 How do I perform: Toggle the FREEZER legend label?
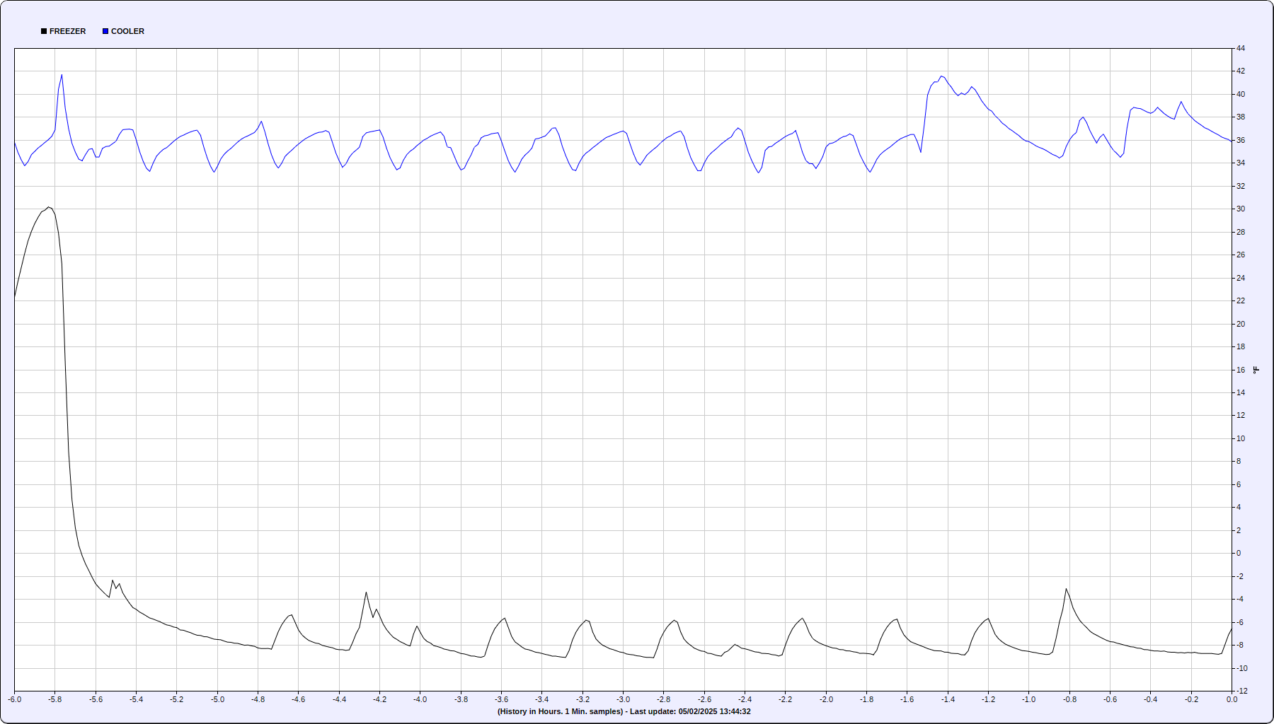coord(67,31)
